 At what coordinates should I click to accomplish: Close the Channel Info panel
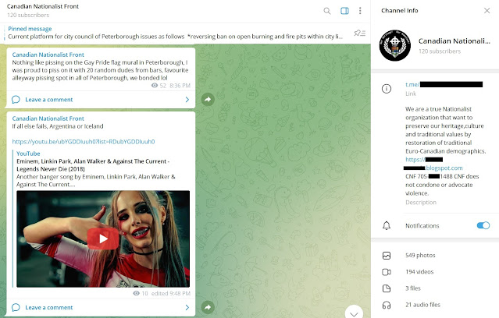(487, 10)
